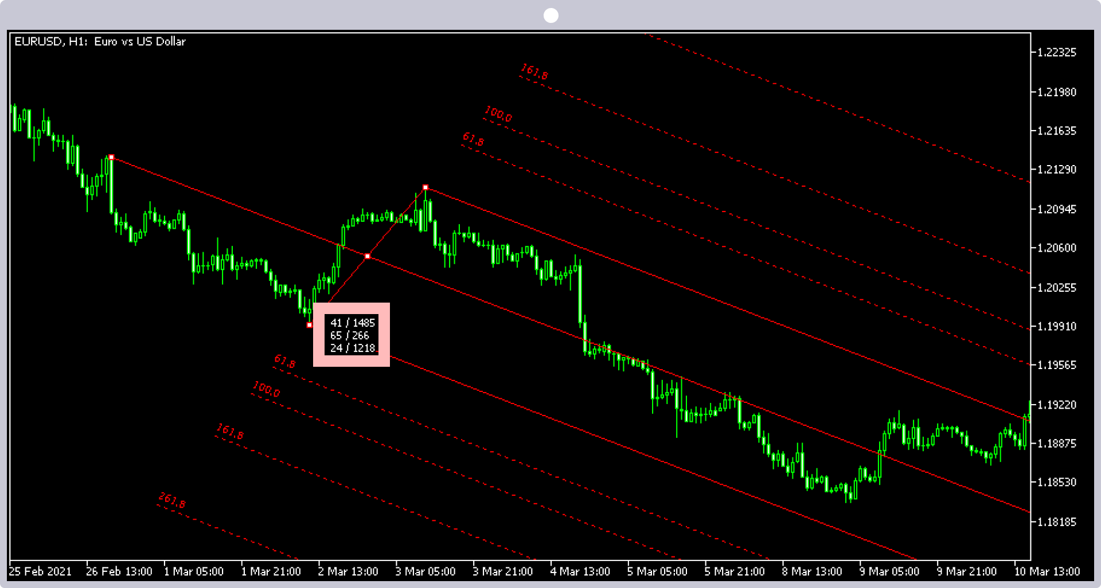Viewport: 1101px width, 588px height.
Task: Click the tooltip line 65 / 266
Action: pyautogui.click(x=349, y=335)
